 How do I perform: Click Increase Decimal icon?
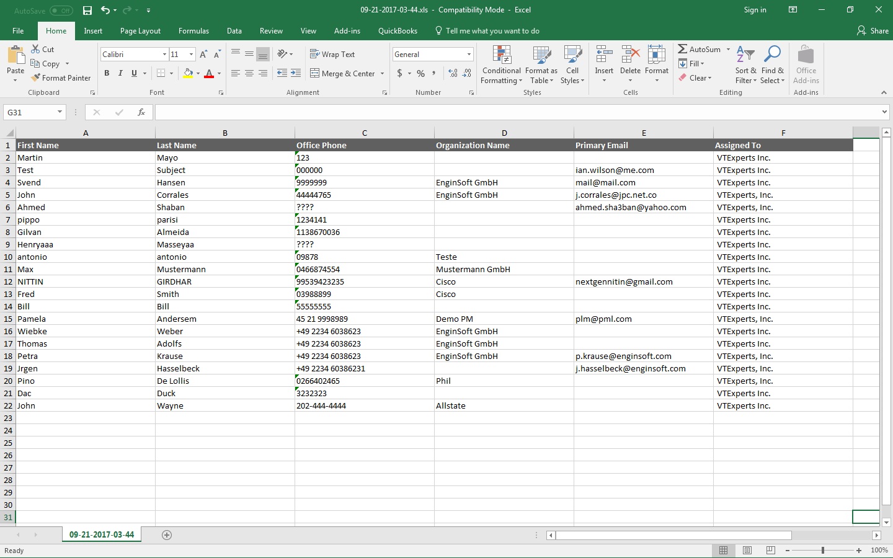(x=453, y=73)
